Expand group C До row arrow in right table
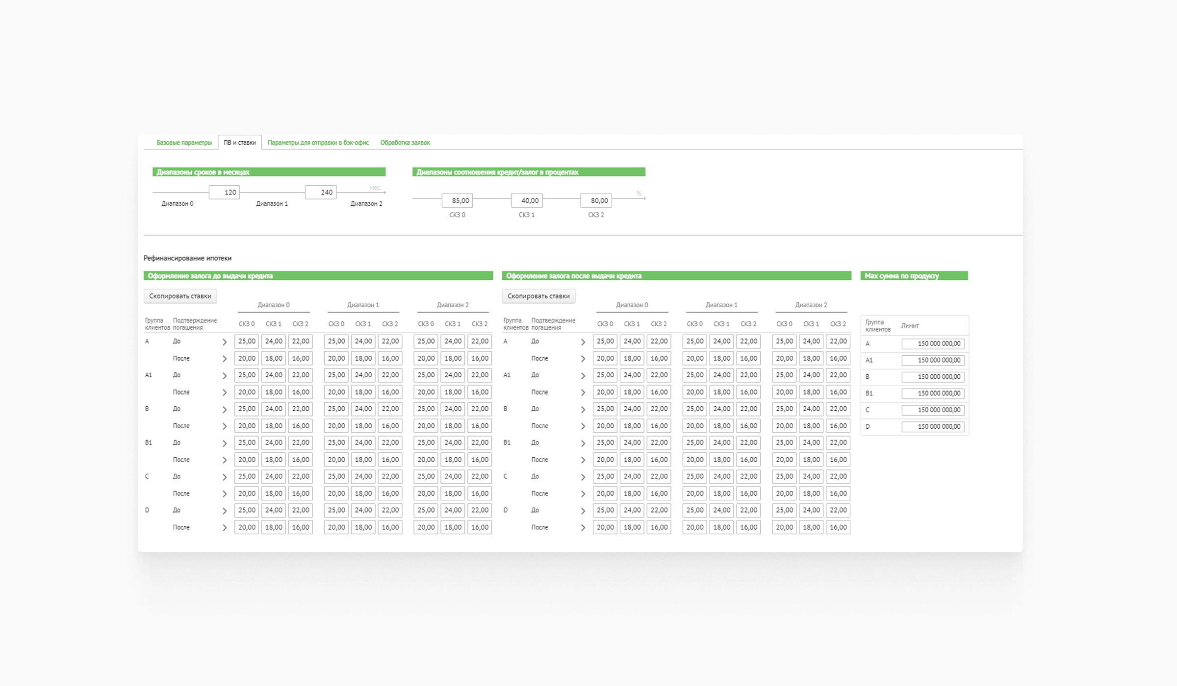The image size is (1177, 686). 583,477
